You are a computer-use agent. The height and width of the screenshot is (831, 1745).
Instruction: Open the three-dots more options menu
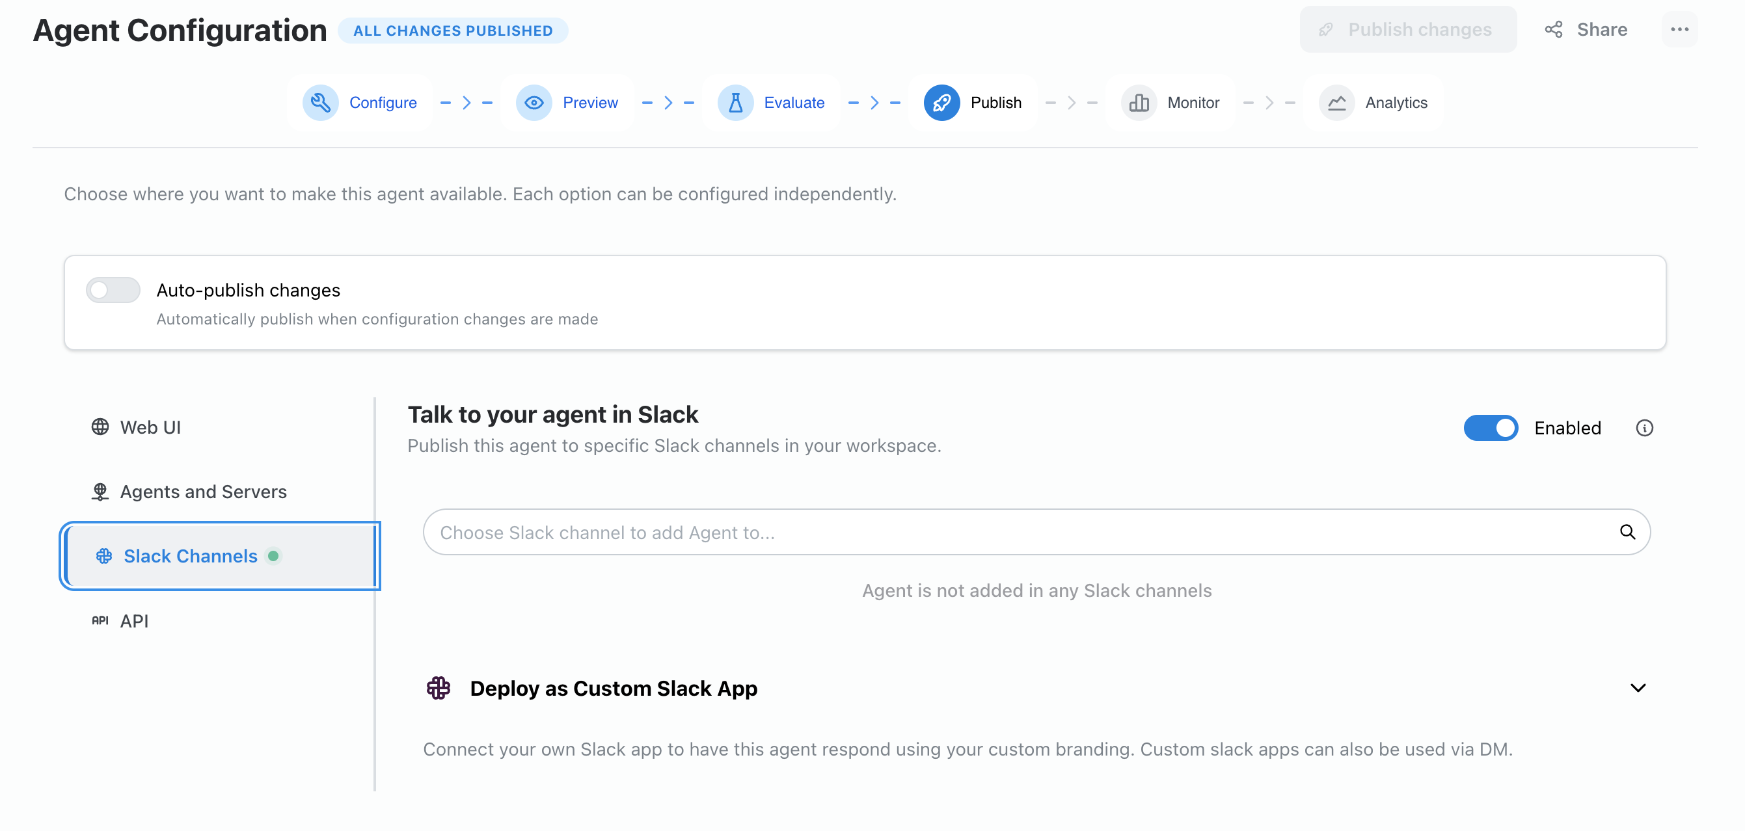click(1679, 30)
